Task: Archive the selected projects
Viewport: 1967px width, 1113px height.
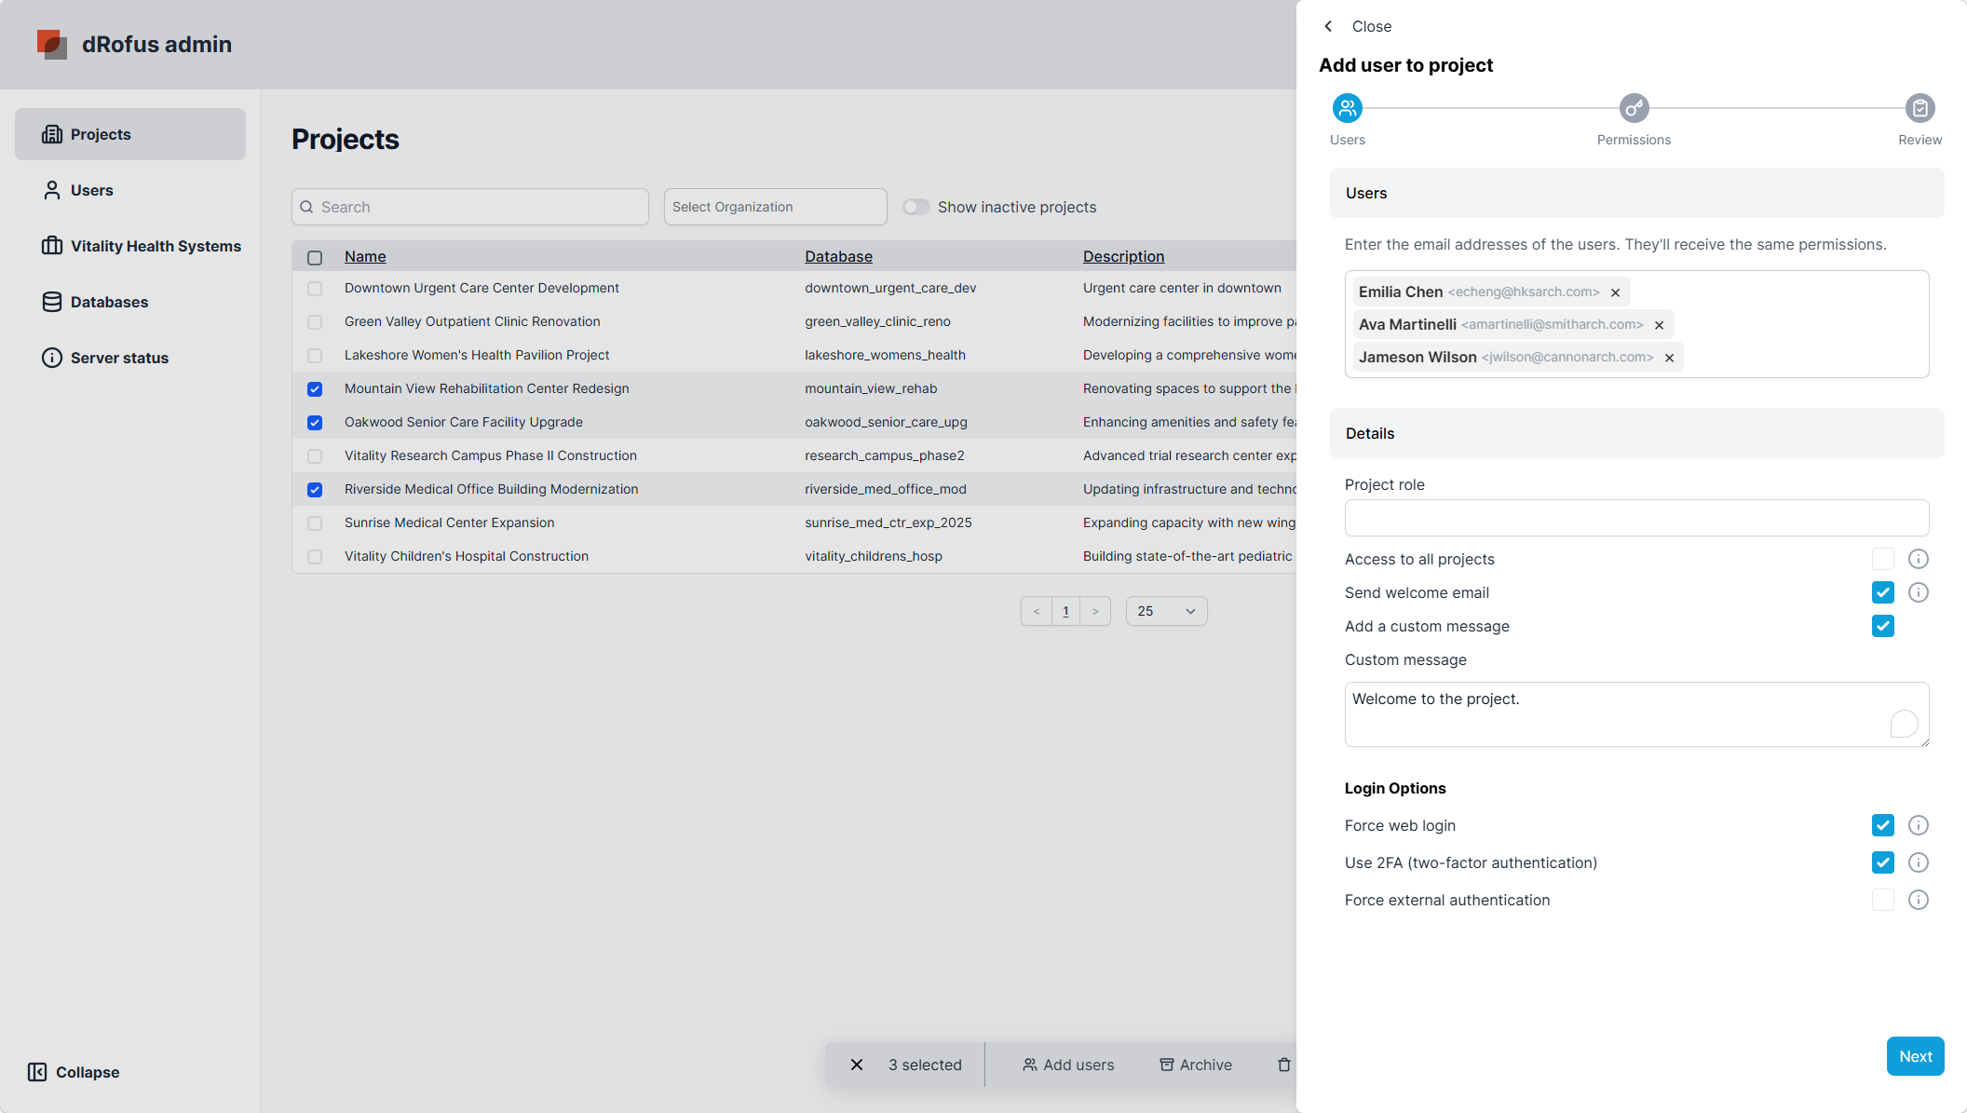Action: (x=1196, y=1065)
